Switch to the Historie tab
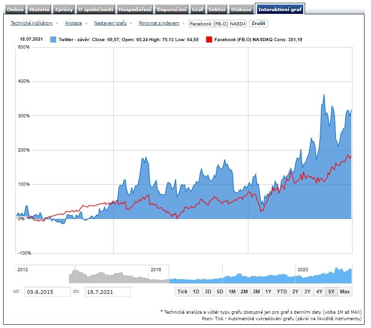This screenshot has width=371, height=328. pos(39,9)
